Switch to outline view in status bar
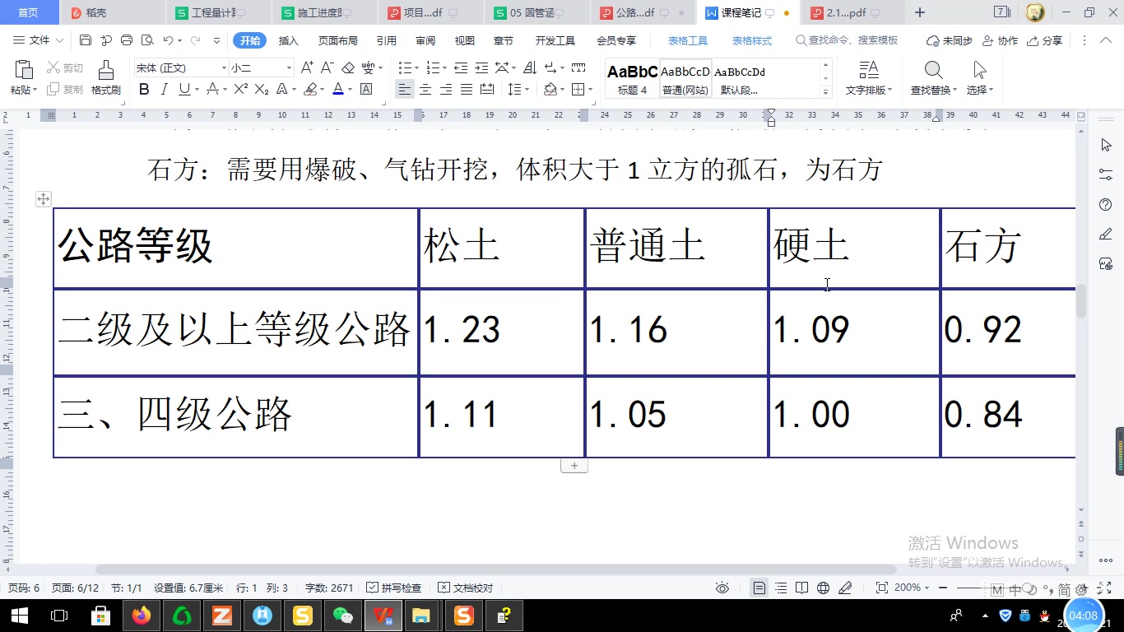Viewport: 1124px width, 632px height. coord(781,588)
